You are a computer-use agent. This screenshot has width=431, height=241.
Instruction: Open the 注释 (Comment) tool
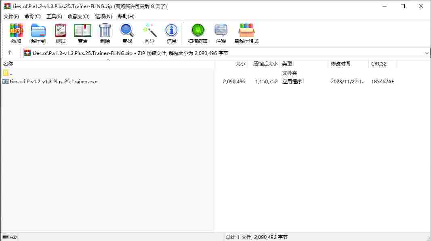(x=221, y=34)
